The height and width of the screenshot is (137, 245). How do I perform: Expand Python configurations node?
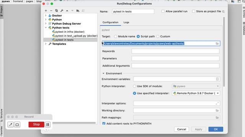point(46,19)
